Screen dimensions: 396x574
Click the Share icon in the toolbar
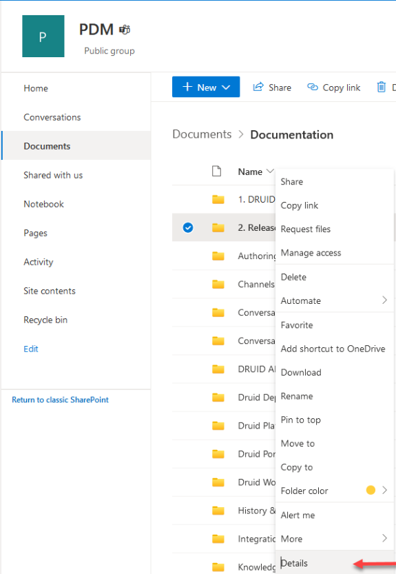(258, 87)
